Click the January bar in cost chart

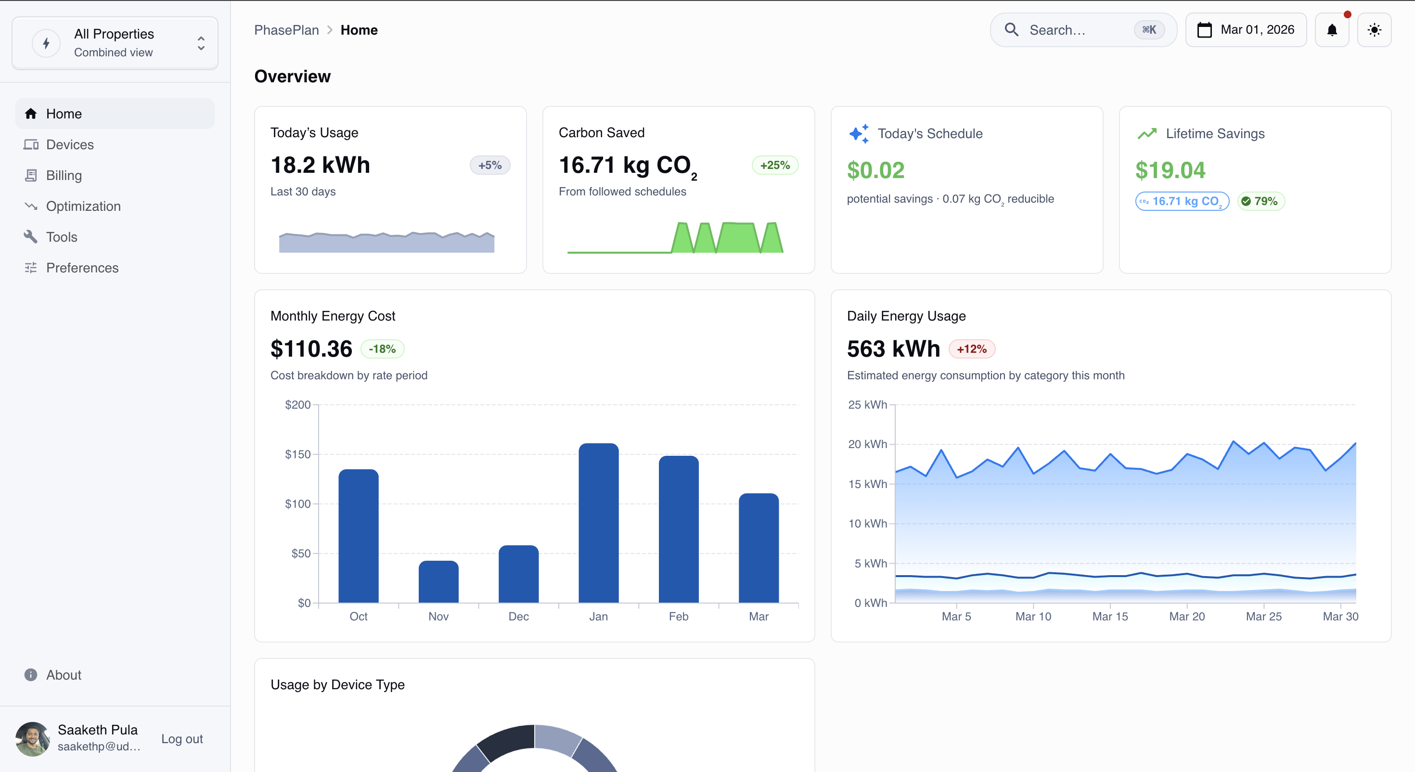coord(598,522)
